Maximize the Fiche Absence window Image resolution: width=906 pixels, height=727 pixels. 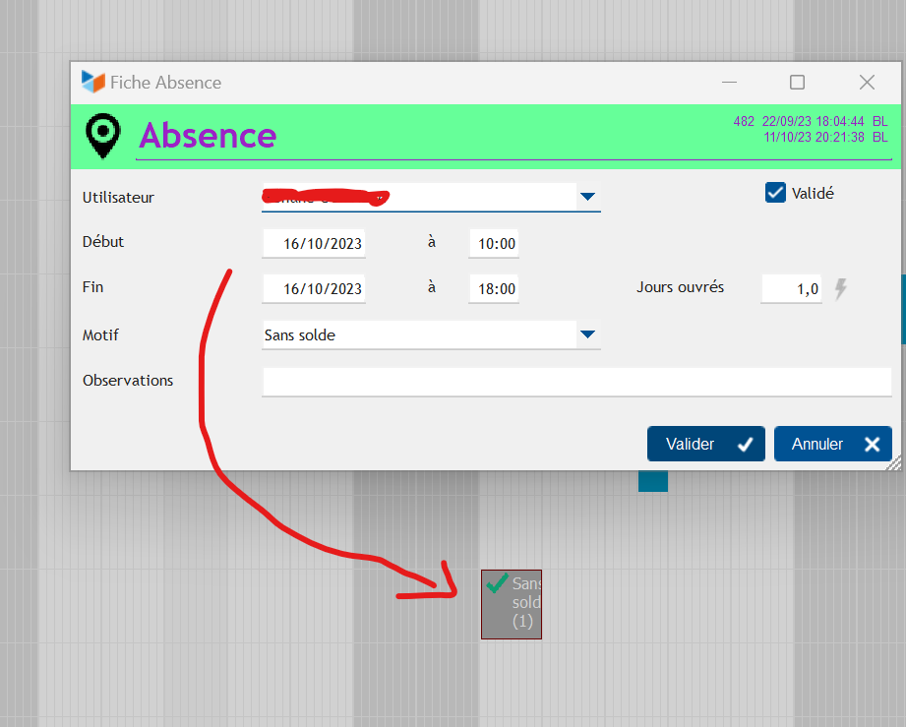[797, 83]
